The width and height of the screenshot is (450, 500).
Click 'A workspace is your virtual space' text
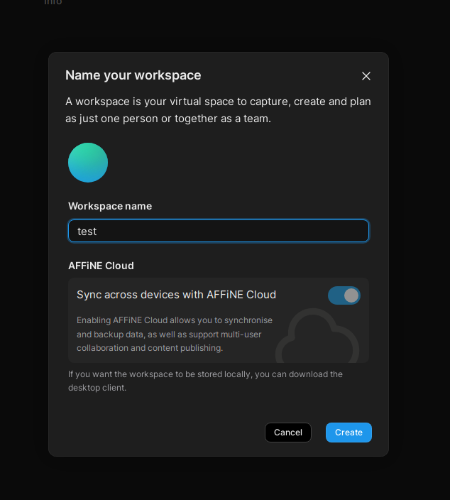pos(218,110)
